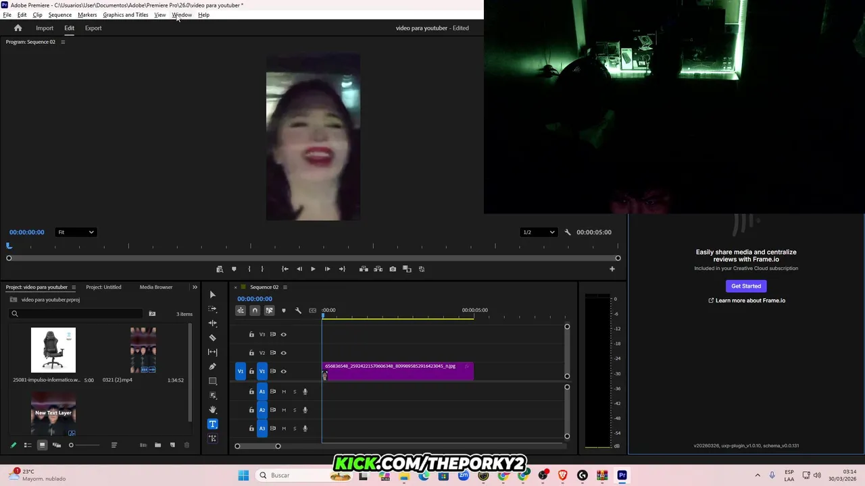Screen dimensions: 865x486
Task: Select the Track Select Forward tool
Action: (x=213, y=309)
